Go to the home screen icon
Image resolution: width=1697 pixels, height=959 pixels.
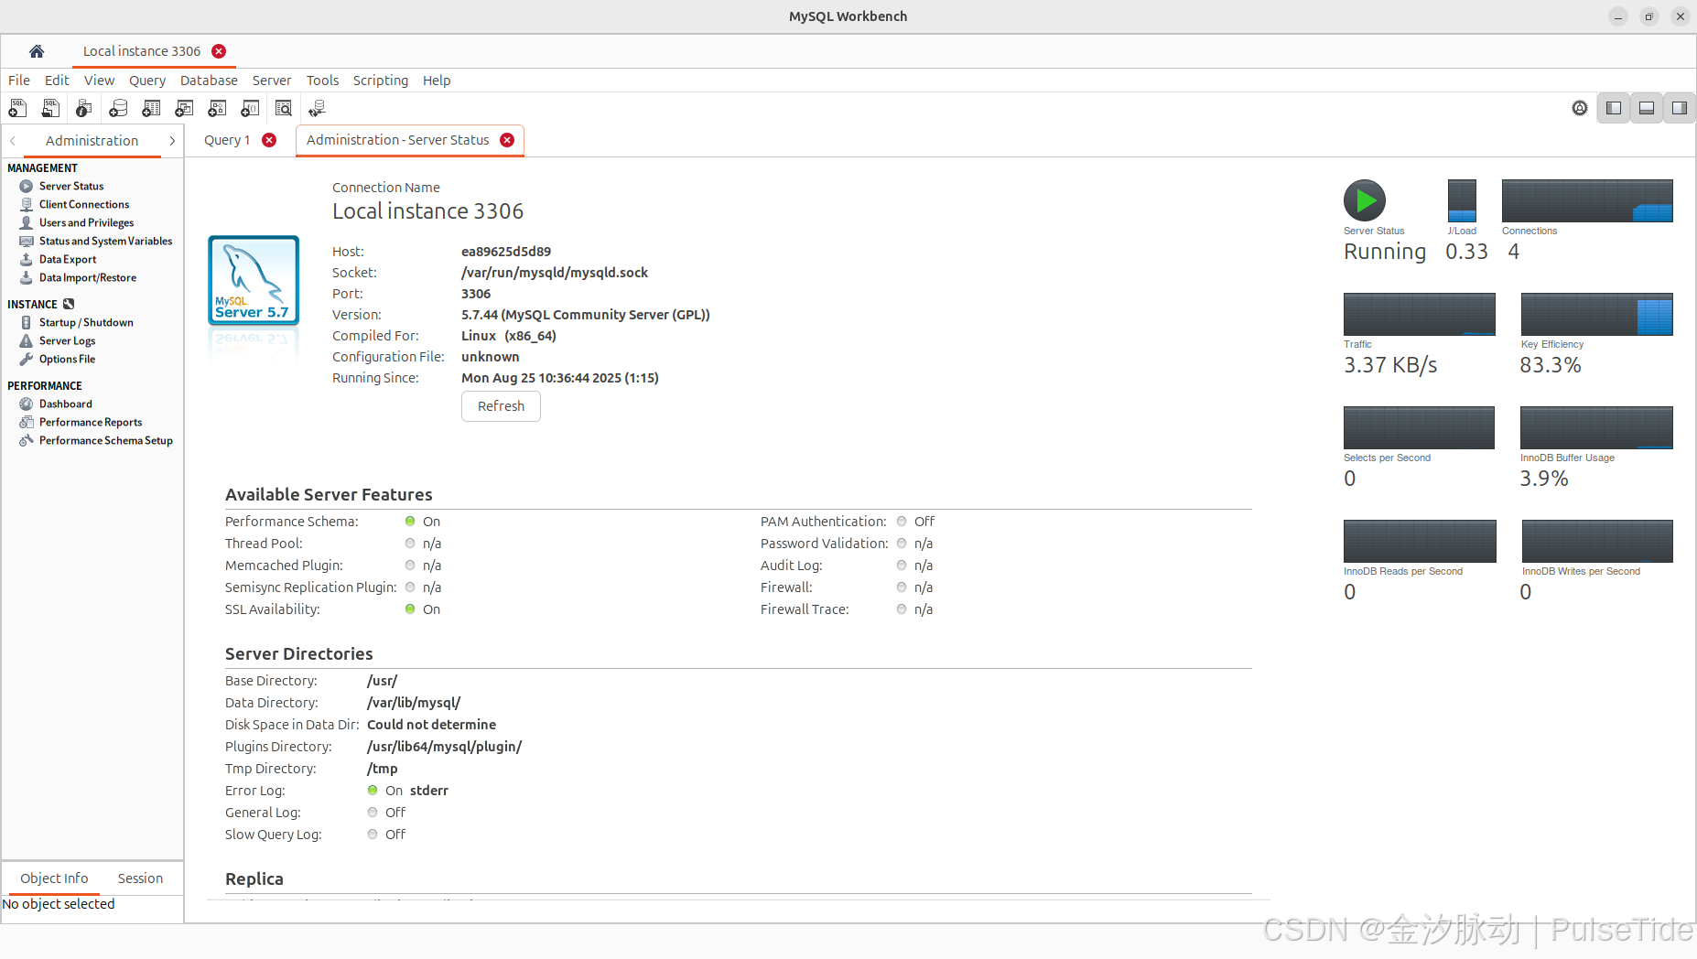37,51
